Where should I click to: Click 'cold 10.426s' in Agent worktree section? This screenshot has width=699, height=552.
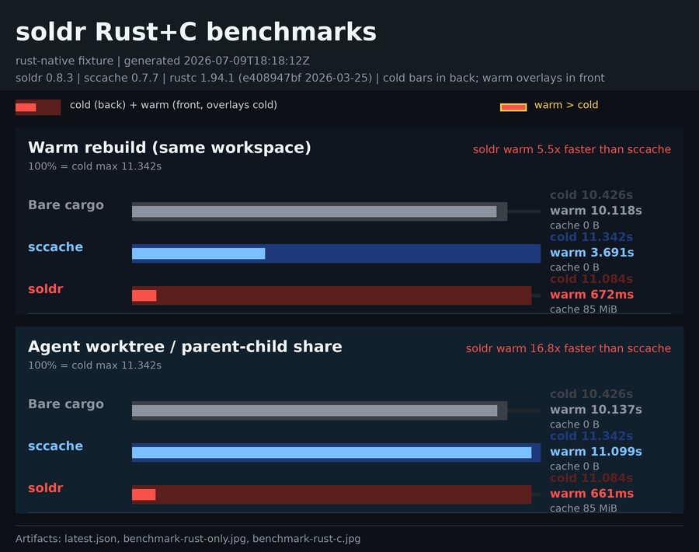[591, 394]
